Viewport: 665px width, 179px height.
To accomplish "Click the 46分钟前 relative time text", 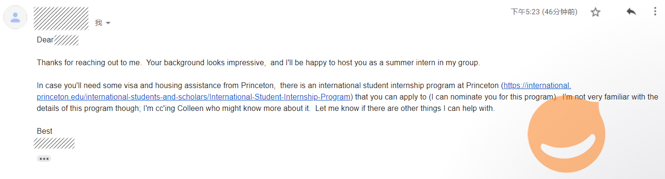I will pyautogui.click(x=559, y=12).
